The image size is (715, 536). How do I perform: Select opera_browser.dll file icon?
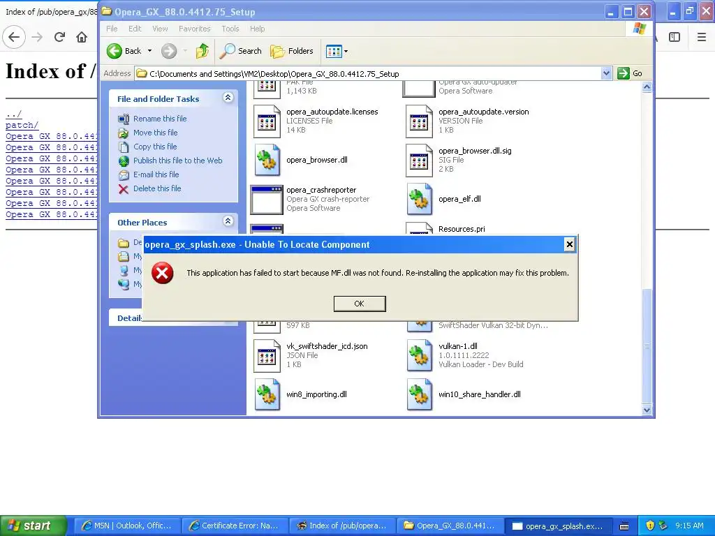pos(267,160)
